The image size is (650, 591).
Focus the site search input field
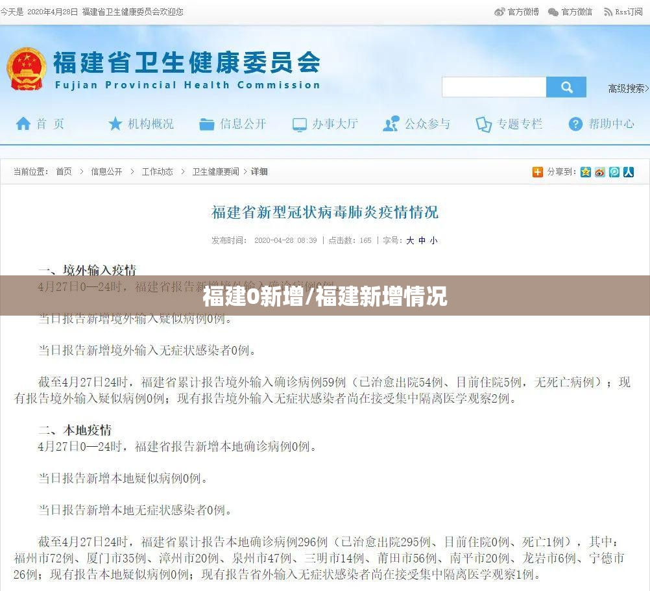tap(494, 87)
